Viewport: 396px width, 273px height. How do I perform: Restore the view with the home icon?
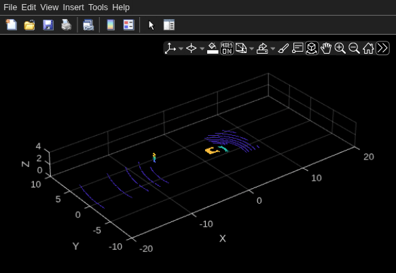click(x=368, y=48)
